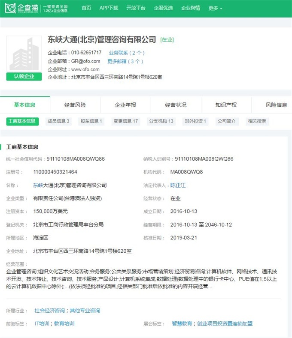Switch to the 企业年报 tab
The height and width of the screenshot is (338, 292).
click(125, 105)
